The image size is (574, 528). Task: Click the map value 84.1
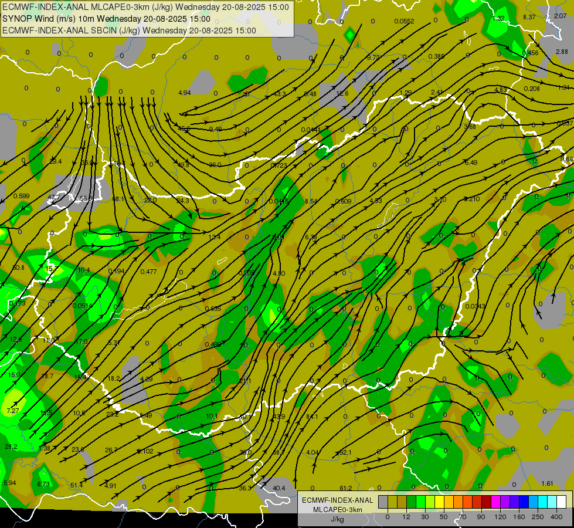point(312,417)
